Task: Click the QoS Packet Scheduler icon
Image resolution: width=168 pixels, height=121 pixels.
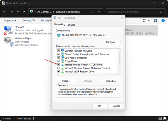Action: [62, 57]
